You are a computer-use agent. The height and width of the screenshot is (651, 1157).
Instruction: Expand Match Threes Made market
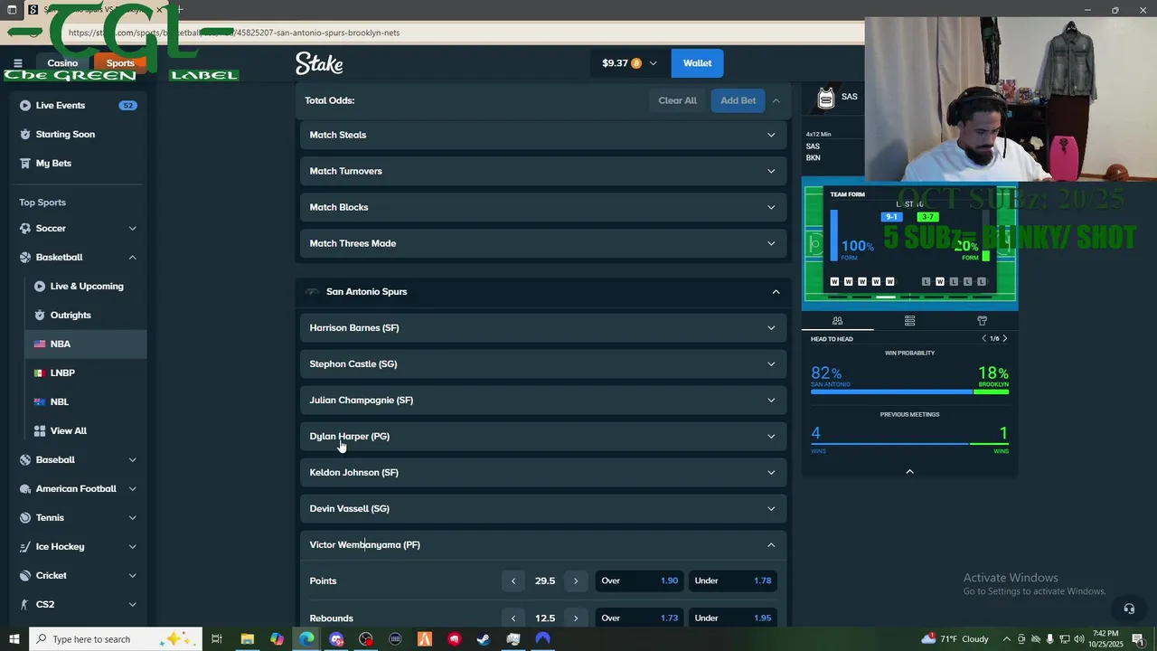click(543, 243)
